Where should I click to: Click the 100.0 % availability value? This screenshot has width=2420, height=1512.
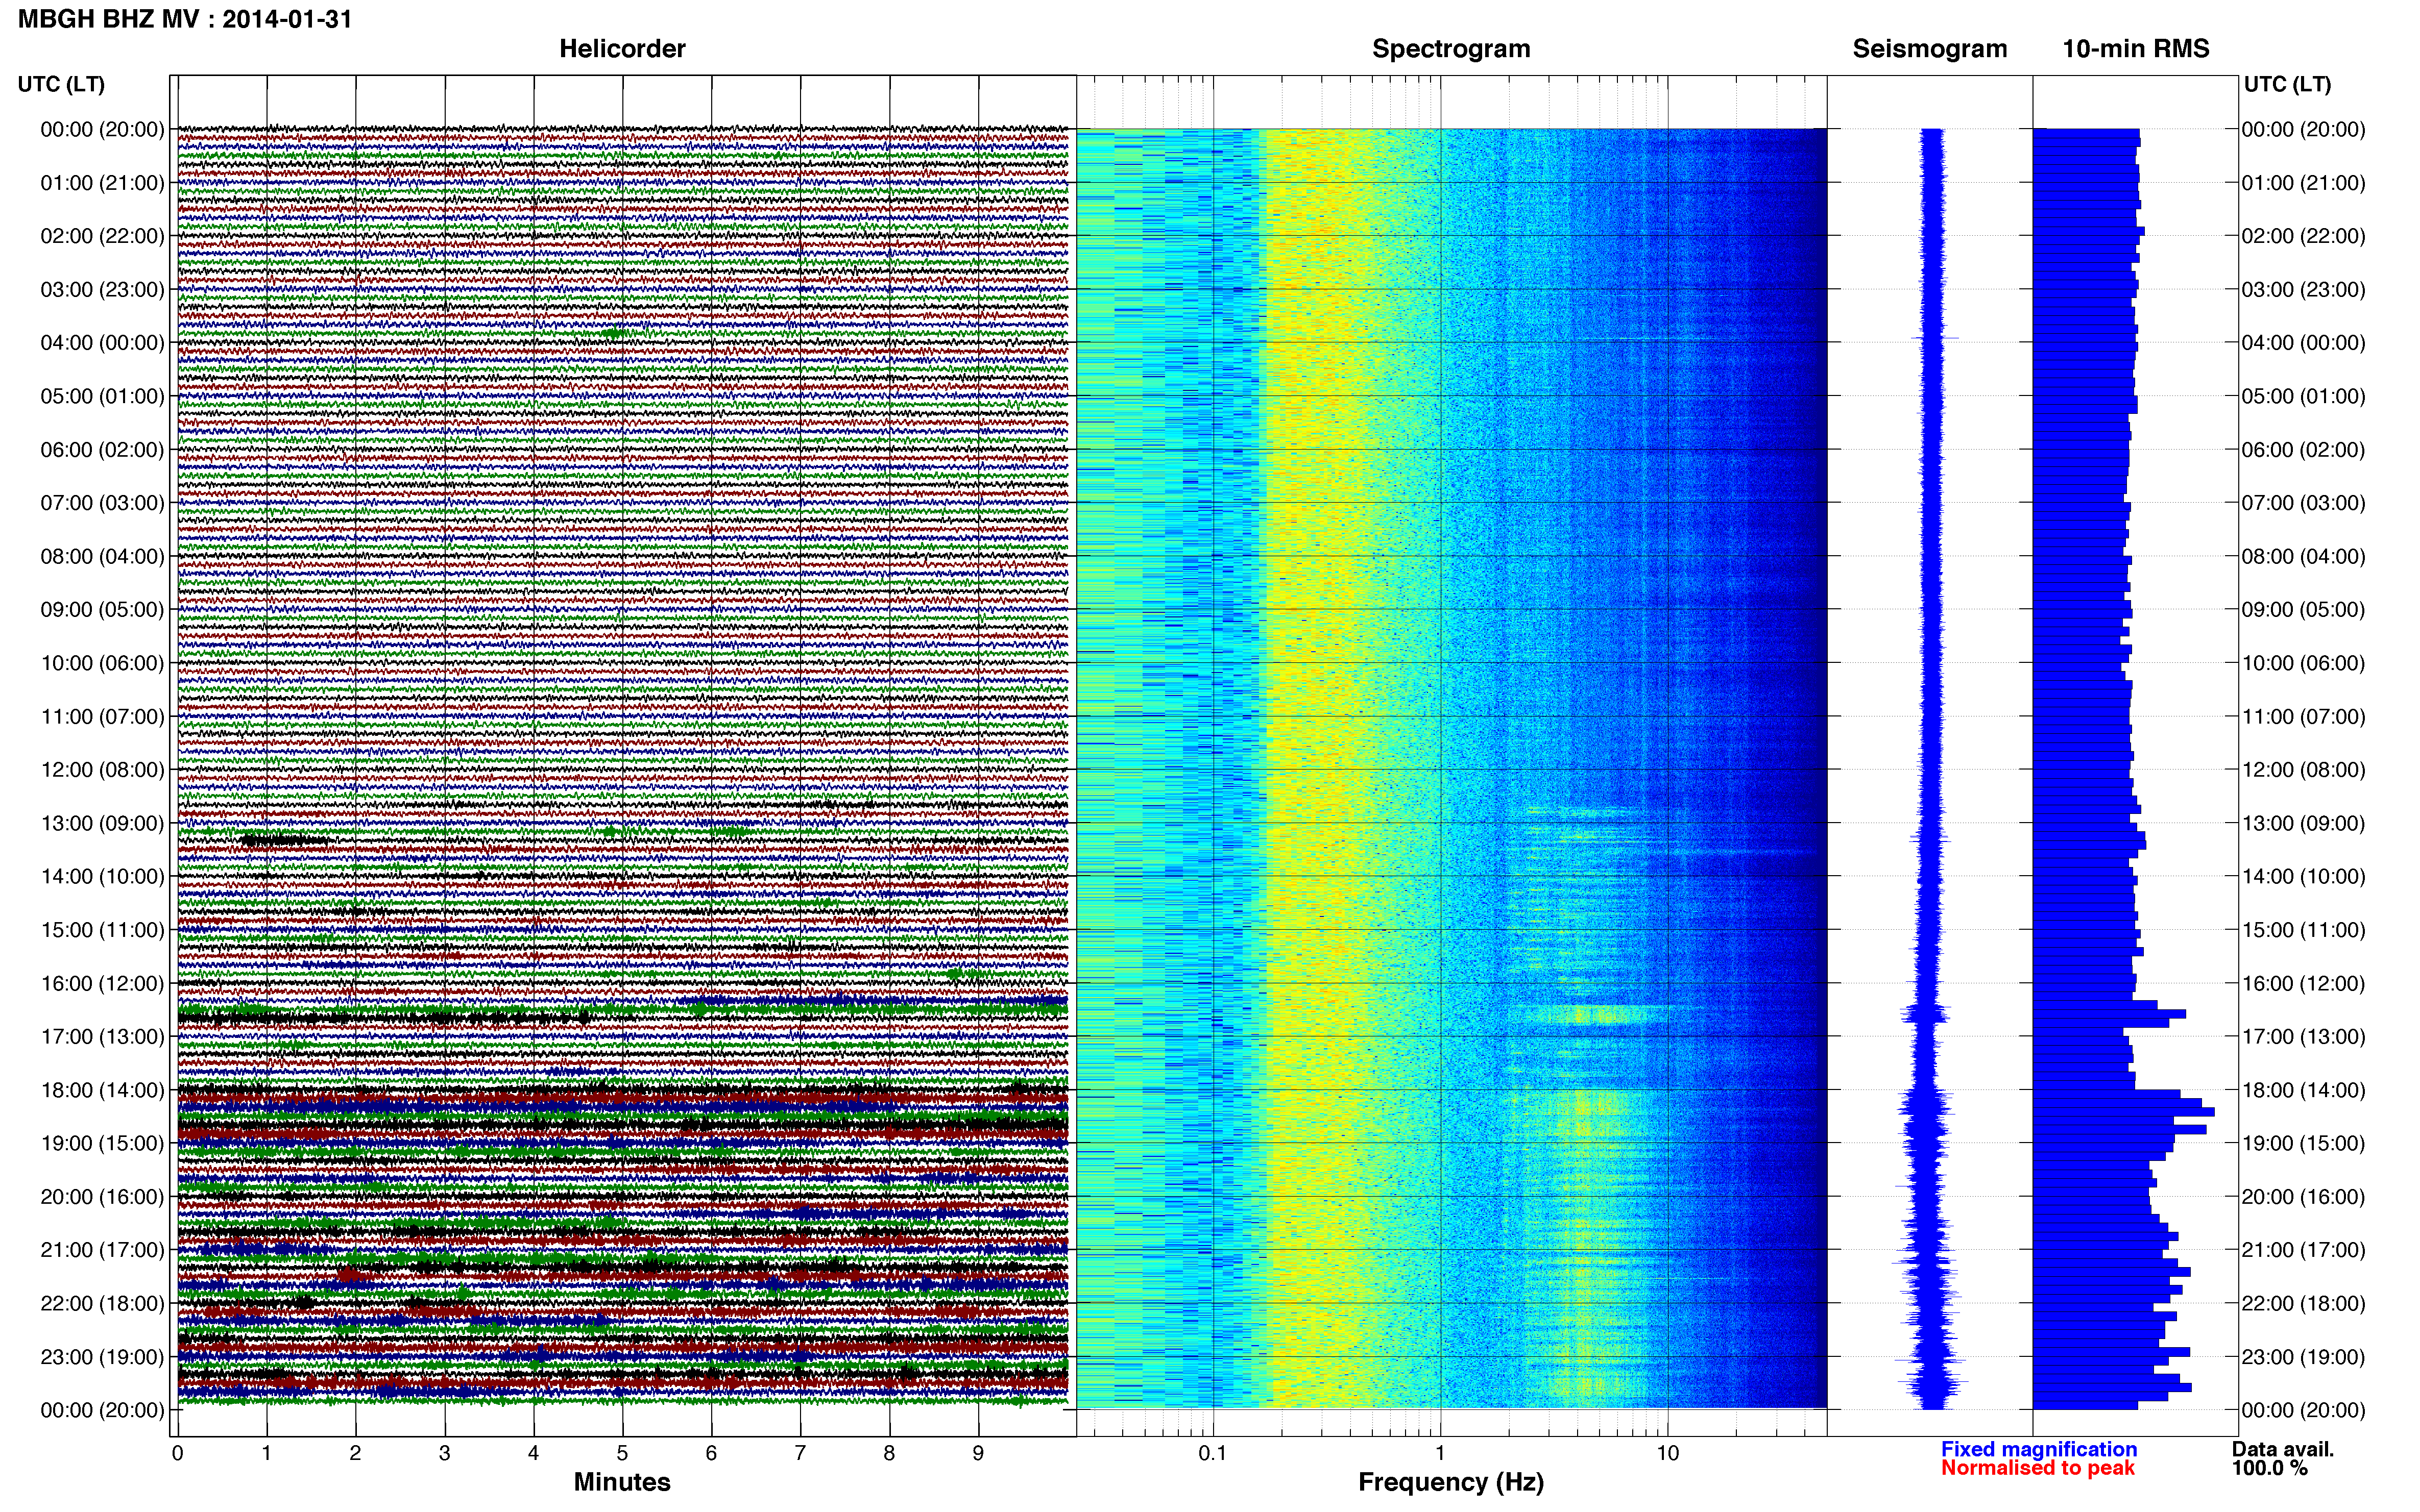[x=2269, y=1468]
